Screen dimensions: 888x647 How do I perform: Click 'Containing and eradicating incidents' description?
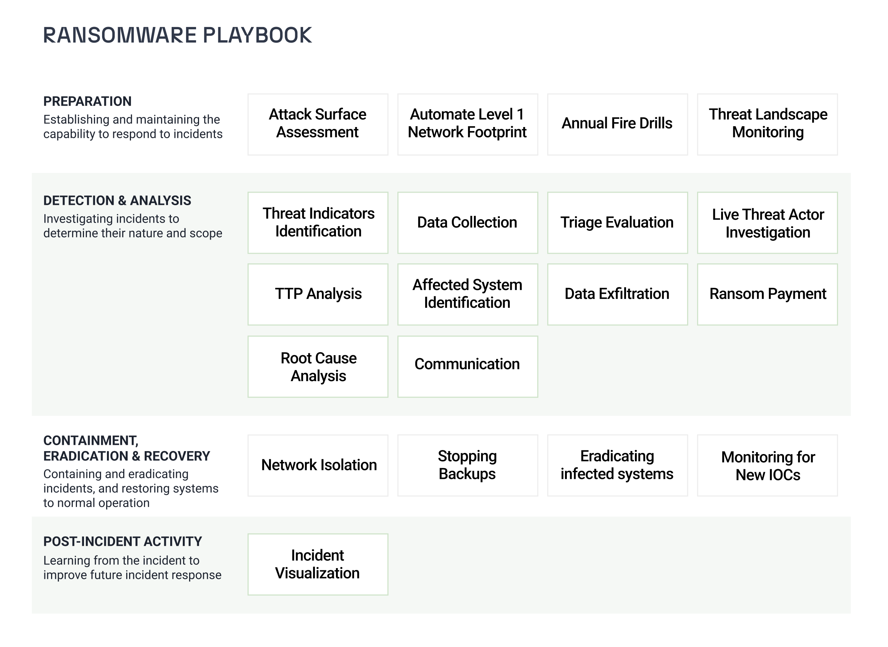click(x=131, y=488)
